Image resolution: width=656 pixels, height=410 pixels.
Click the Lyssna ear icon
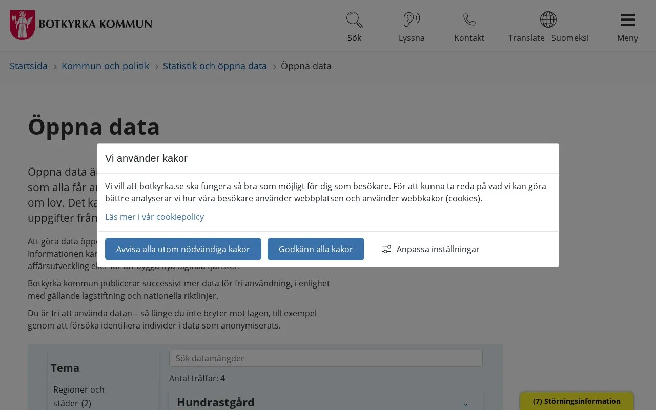(x=412, y=20)
